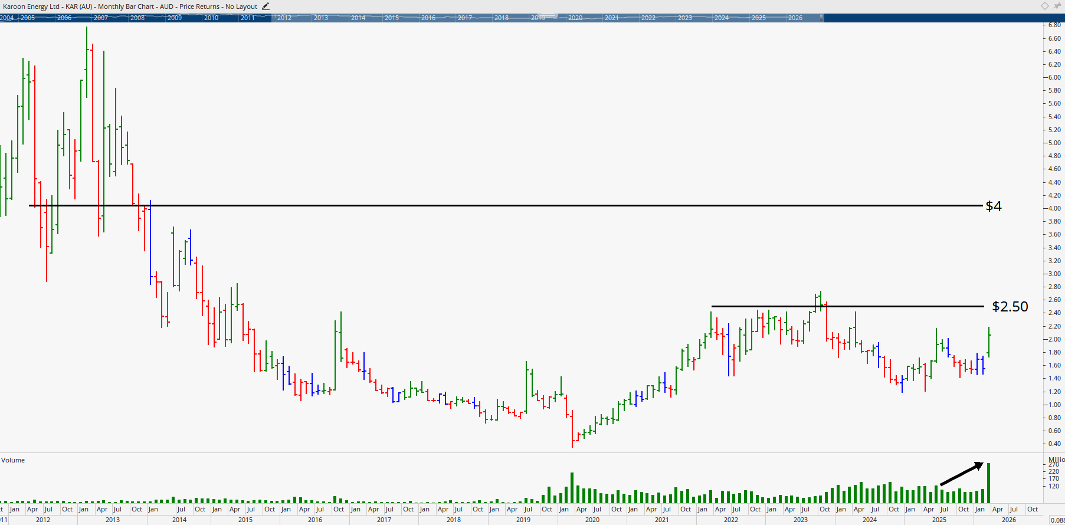Viewport: 1065px width, 525px height.
Task: Click the 120 volume scale value
Action: 1054,486
